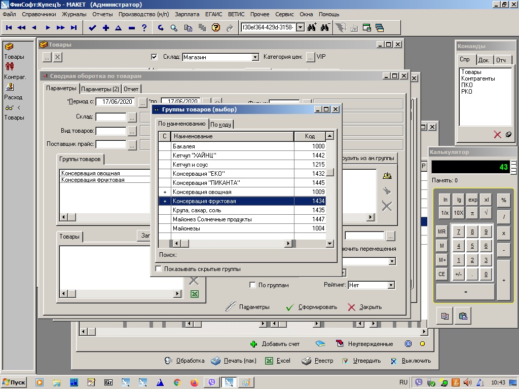Click the first-record navigation arrow icon

(x=9, y=28)
